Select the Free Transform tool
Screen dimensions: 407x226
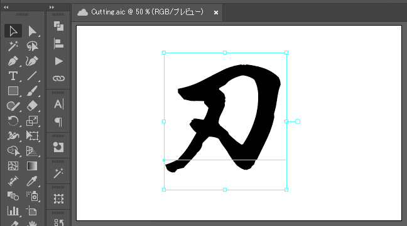pos(33,136)
